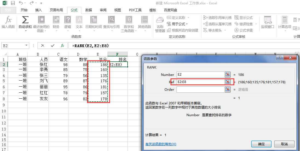Click the Ref field range selector icon
The width and height of the screenshot is (300, 151).
tap(227, 82)
